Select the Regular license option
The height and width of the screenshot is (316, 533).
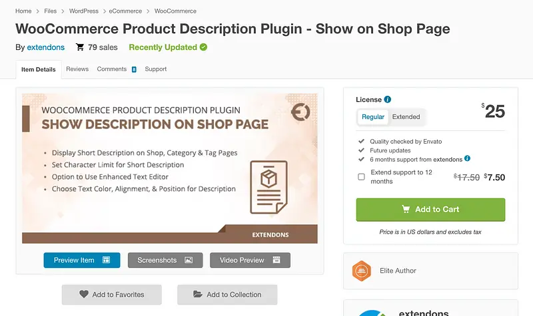point(373,117)
